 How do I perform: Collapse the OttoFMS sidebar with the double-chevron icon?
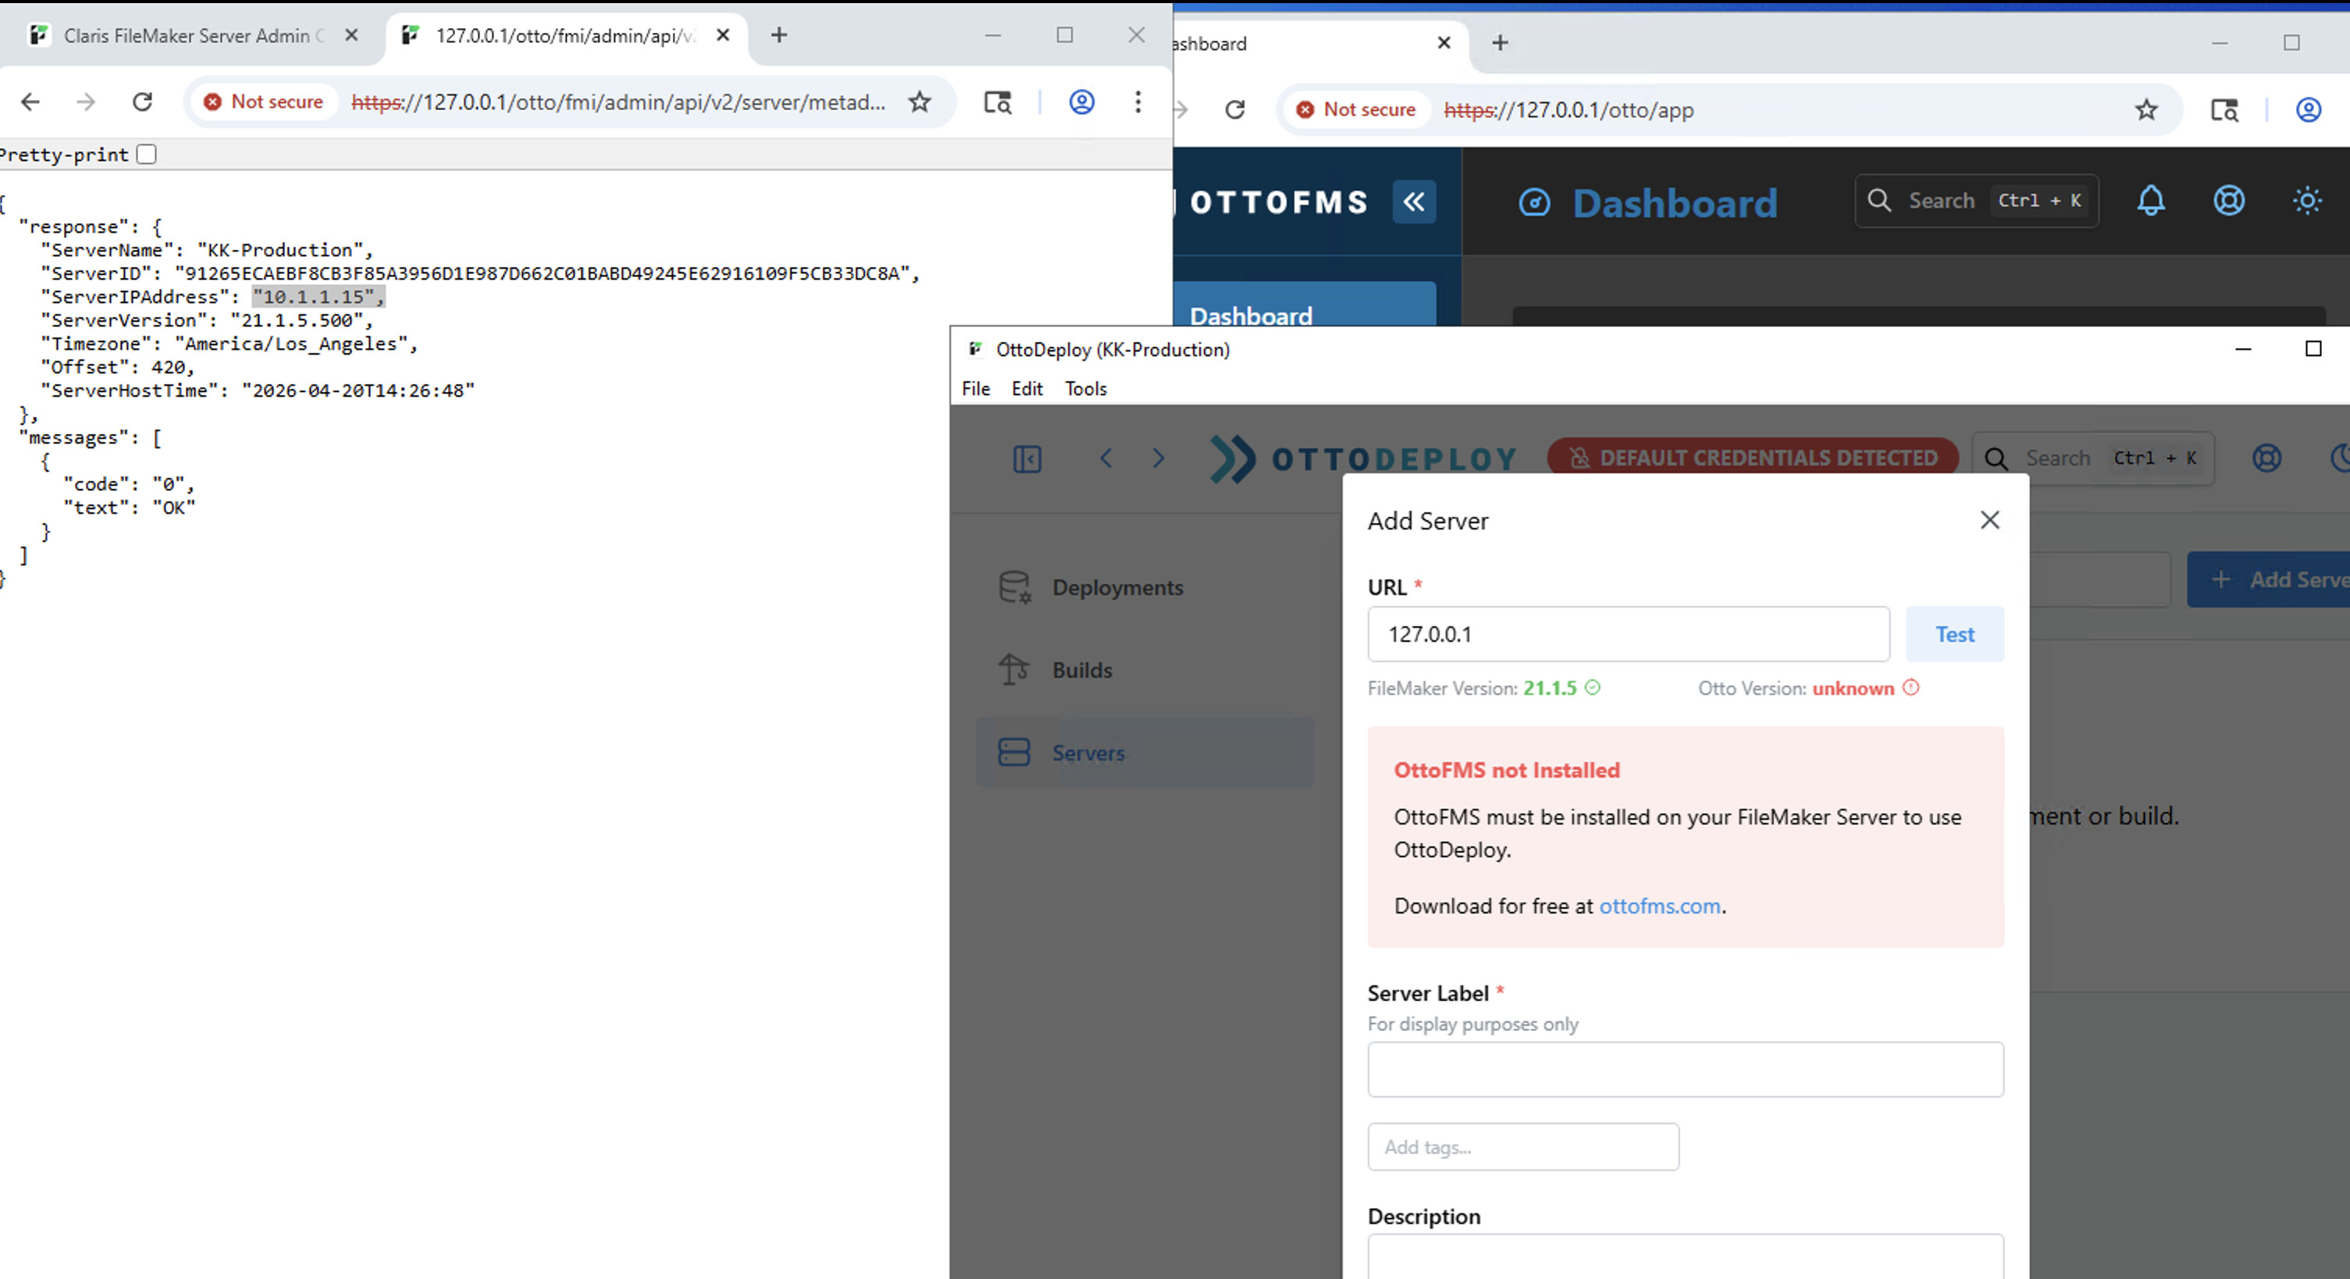click(x=1413, y=201)
